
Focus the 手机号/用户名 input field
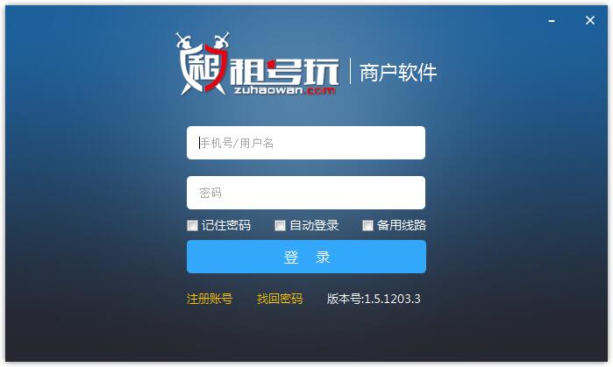[x=306, y=143]
